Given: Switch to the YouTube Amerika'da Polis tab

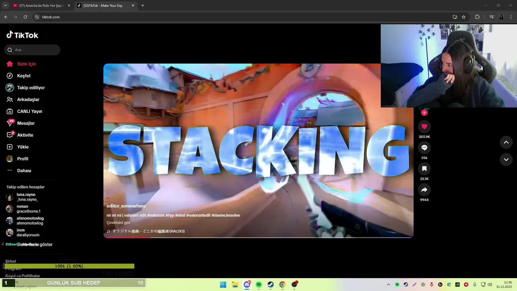Looking at the screenshot, I should pos(41,6).
